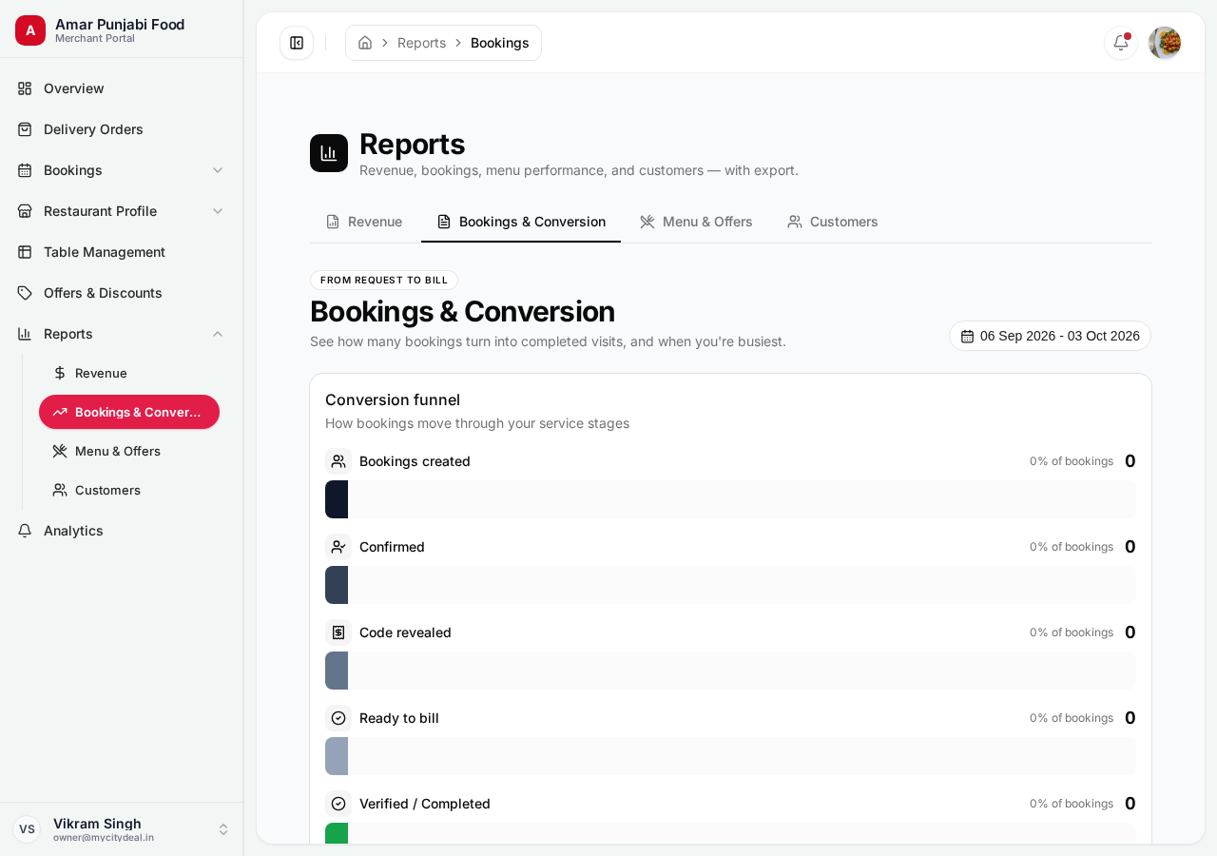Click the Confirmed funnel bar
The width and height of the screenshot is (1217, 856).
pos(730,585)
